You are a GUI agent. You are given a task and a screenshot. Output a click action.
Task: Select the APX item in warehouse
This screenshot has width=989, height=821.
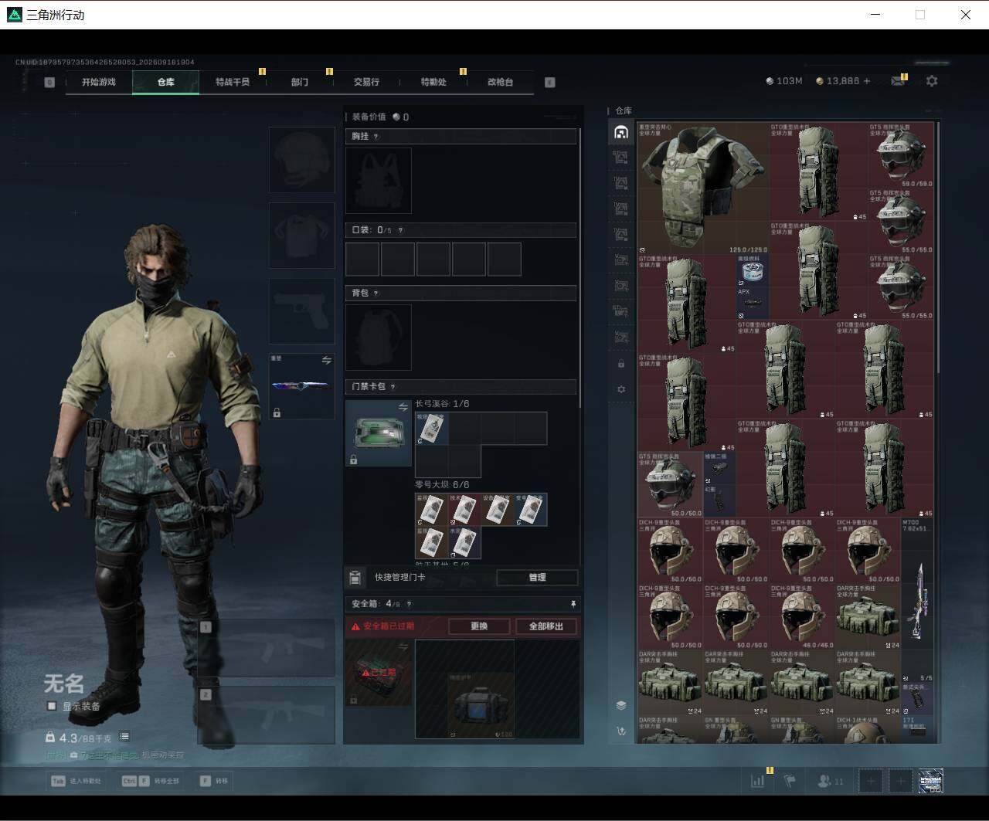pyautogui.click(x=753, y=304)
